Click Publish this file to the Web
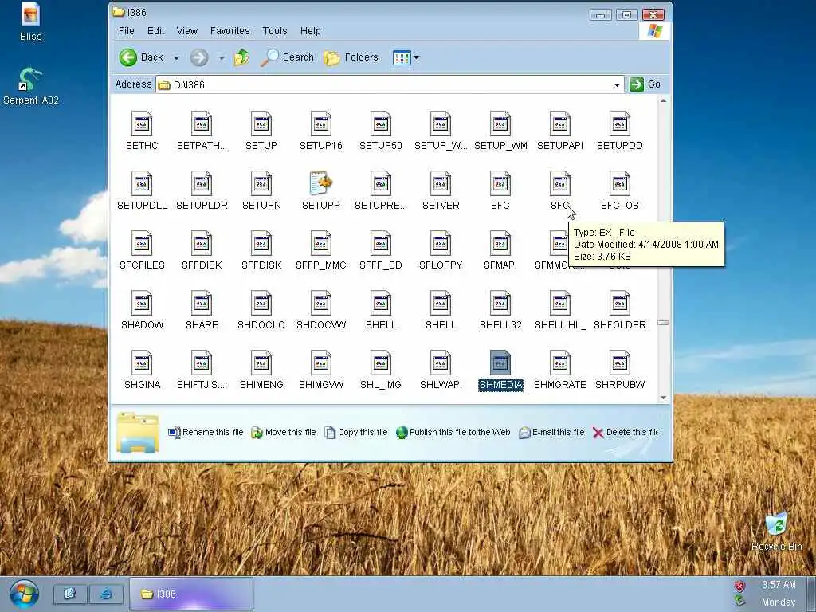 click(x=453, y=433)
